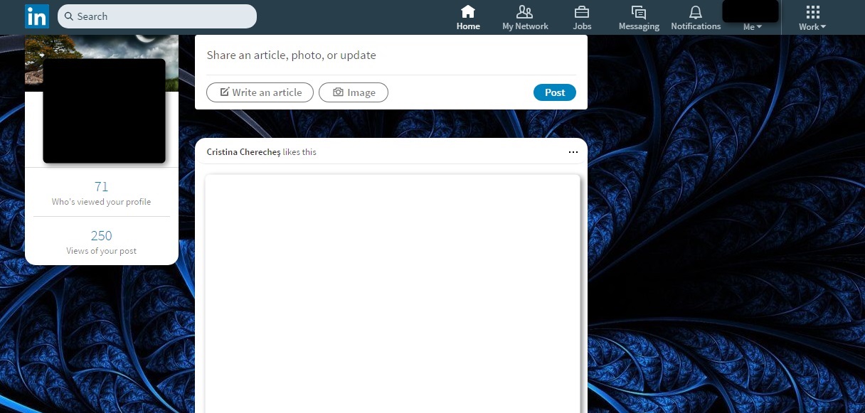
Task: Click the LinkedIn logo
Action: pos(36,16)
